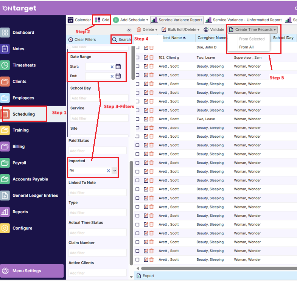Open Create Time Records dropdown
Image resolution: width=297 pixels, height=281 pixels.
pyautogui.click(x=252, y=29)
